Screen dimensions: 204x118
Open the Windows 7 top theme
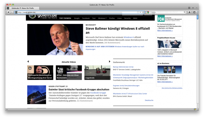point(102,18)
